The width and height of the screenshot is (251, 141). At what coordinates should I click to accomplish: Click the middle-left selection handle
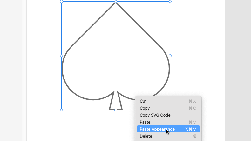[x=62, y=56]
